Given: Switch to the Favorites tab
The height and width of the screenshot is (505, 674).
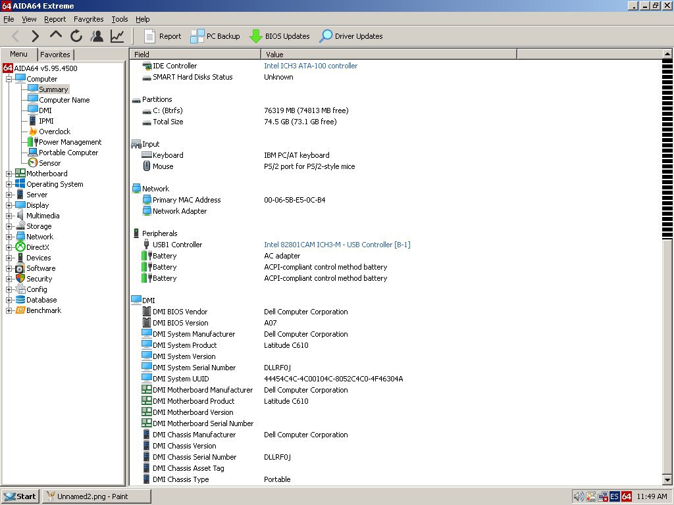Looking at the screenshot, I should click(x=55, y=55).
